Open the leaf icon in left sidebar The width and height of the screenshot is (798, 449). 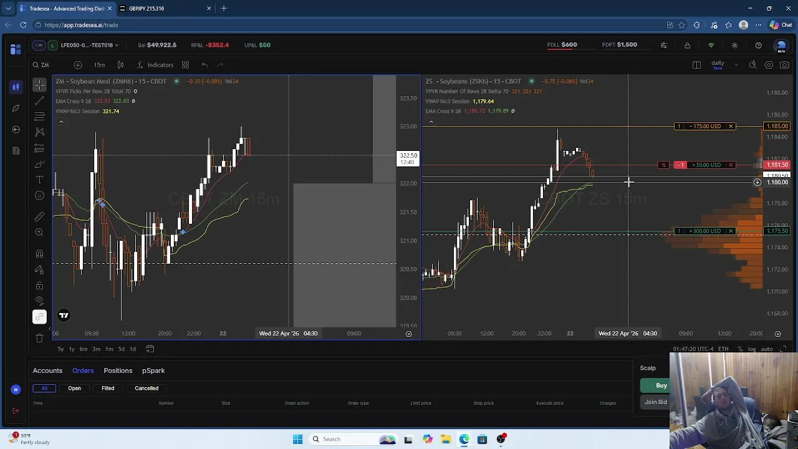16,109
